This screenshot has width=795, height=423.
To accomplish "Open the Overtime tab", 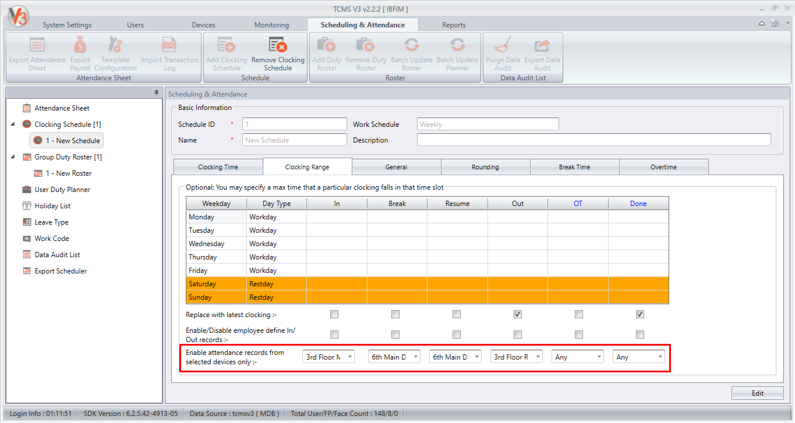I will pos(663,167).
